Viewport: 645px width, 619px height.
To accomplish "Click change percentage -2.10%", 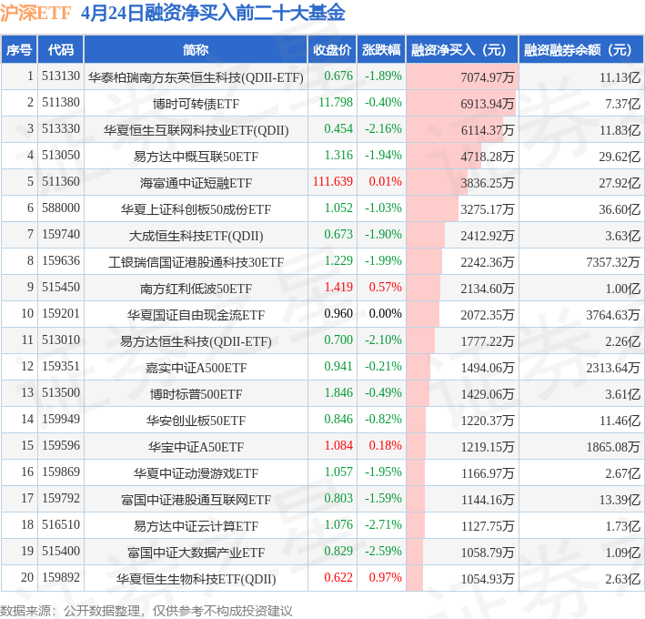I will pyautogui.click(x=383, y=340).
